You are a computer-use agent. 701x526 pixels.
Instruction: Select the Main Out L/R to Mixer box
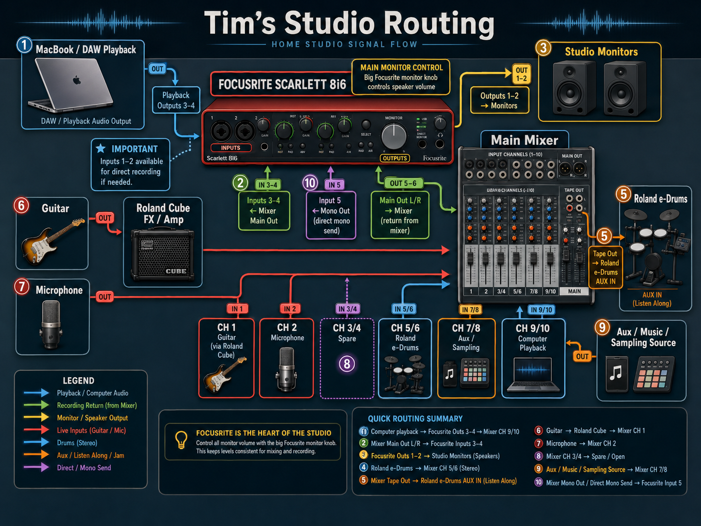click(x=400, y=215)
